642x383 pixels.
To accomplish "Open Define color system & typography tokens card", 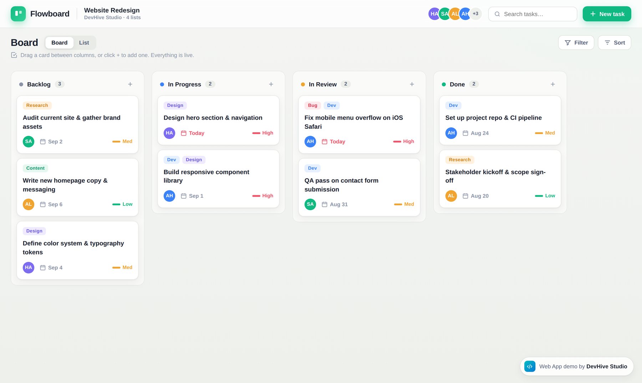I will (x=77, y=250).
